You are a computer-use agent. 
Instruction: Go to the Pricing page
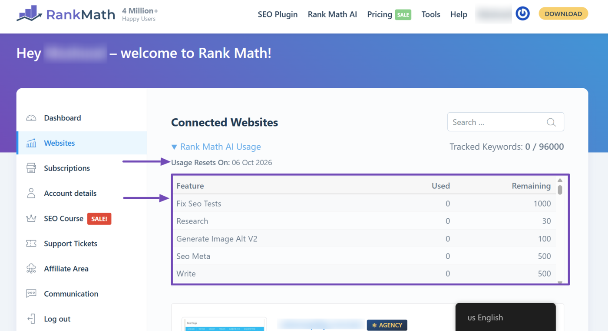(x=380, y=14)
